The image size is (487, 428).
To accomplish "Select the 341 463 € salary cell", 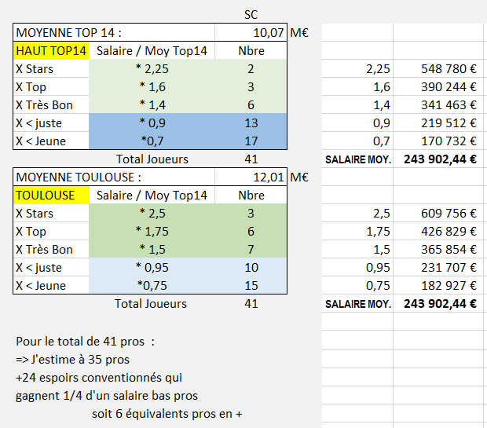I will [x=438, y=104].
